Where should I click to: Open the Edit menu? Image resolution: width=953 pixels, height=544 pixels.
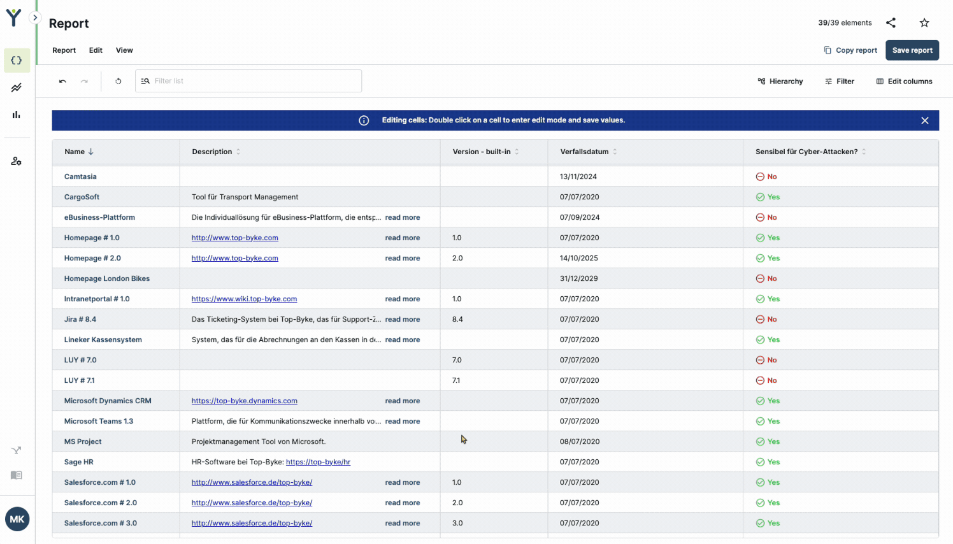coord(96,50)
